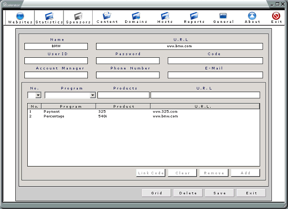Focus the top U.R.L field www.bmw.com
Image resolution: width=288 pixels, height=209 pixels.
(x=180, y=46)
